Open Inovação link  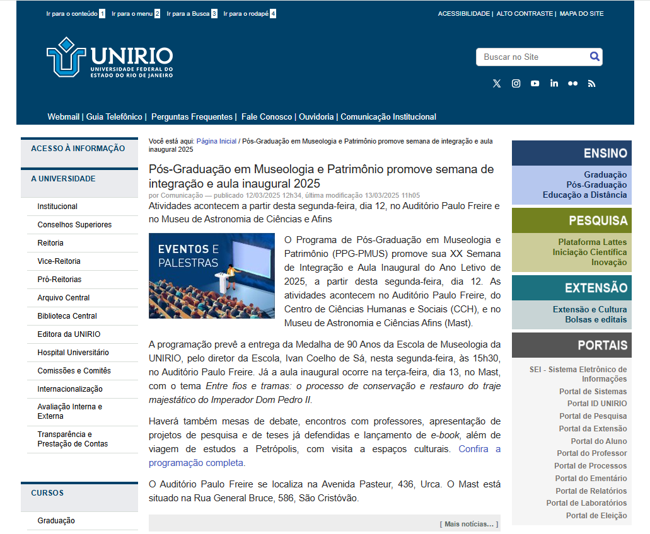[609, 262]
